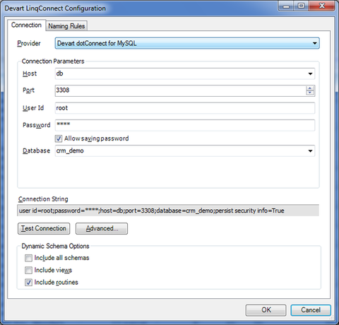Click the Test Connection button
This screenshot has height=325, width=339.
44,228
